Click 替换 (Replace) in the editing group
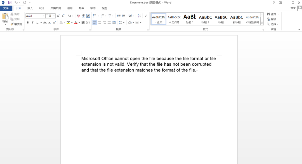The image size is (302, 164). (272, 19)
